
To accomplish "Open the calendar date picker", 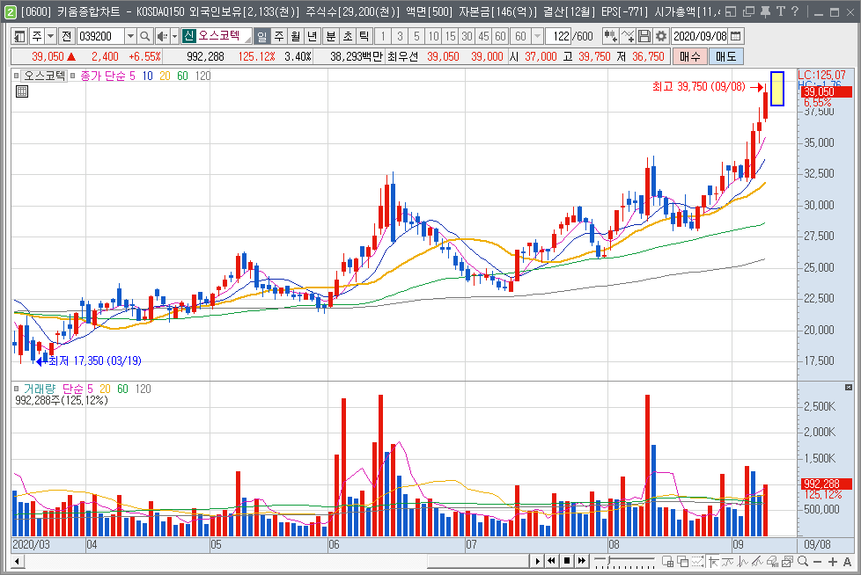I will coord(736,36).
